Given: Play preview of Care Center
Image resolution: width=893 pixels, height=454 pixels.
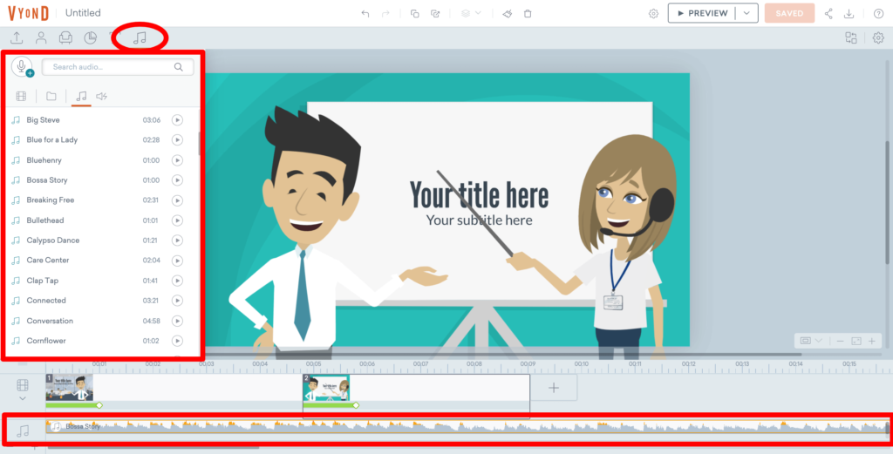Looking at the screenshot, I should 177,261.
